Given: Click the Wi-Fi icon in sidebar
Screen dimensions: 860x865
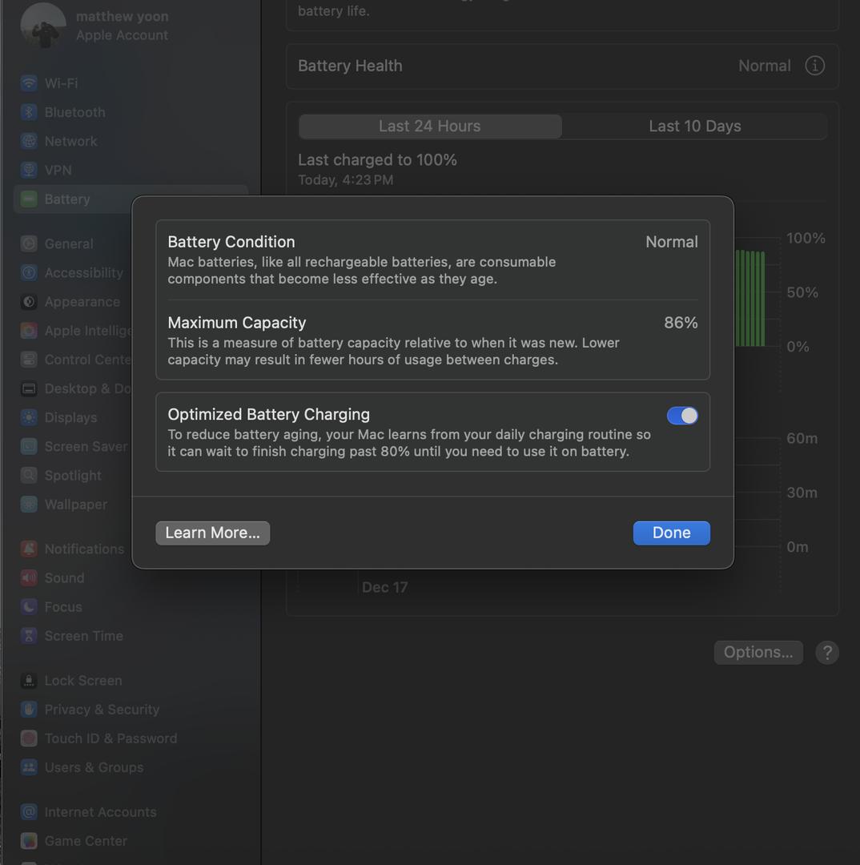Looking at the screenshot, I should click(29, 83).
